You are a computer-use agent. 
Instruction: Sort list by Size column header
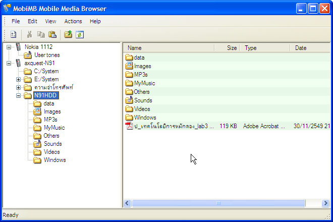click(227, 48)
